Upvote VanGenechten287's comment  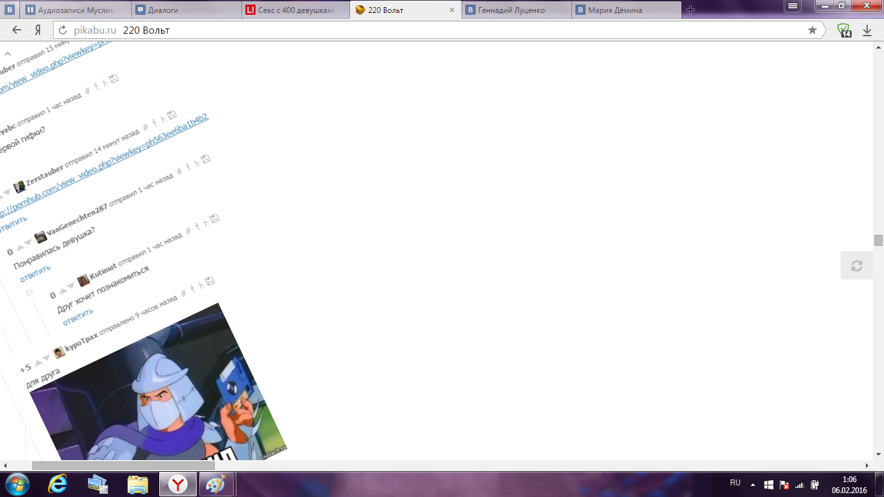(19, 247)
